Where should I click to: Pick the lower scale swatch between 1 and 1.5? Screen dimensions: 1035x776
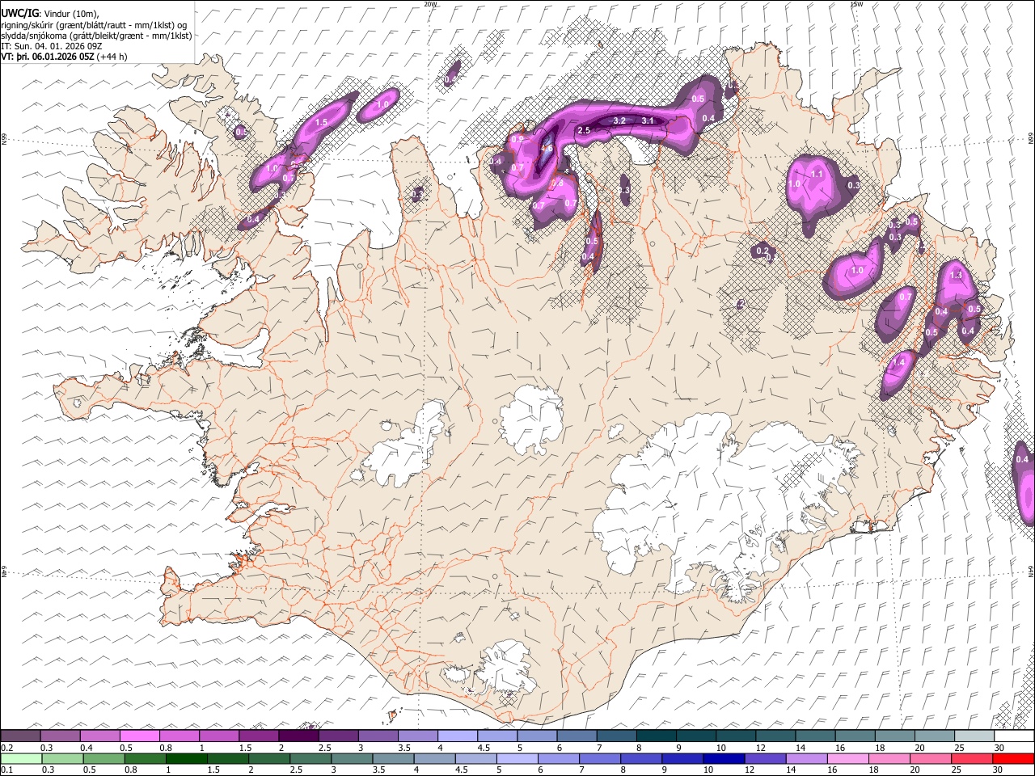(186, 758)
